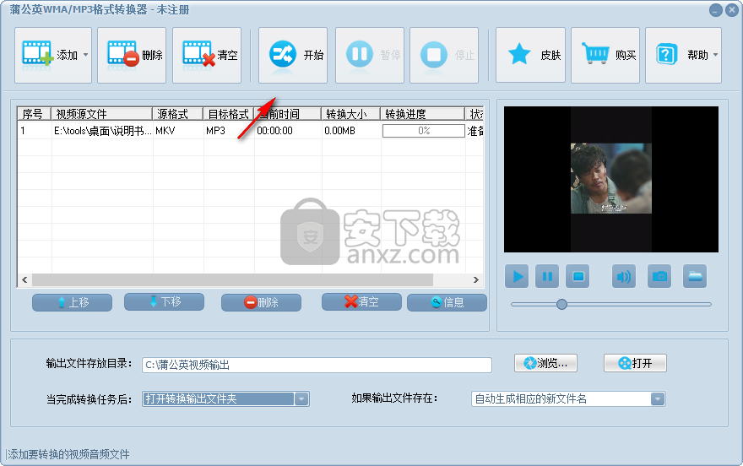Play the video preview
This screenshot has width=743, height=466.
click(517, 276)
